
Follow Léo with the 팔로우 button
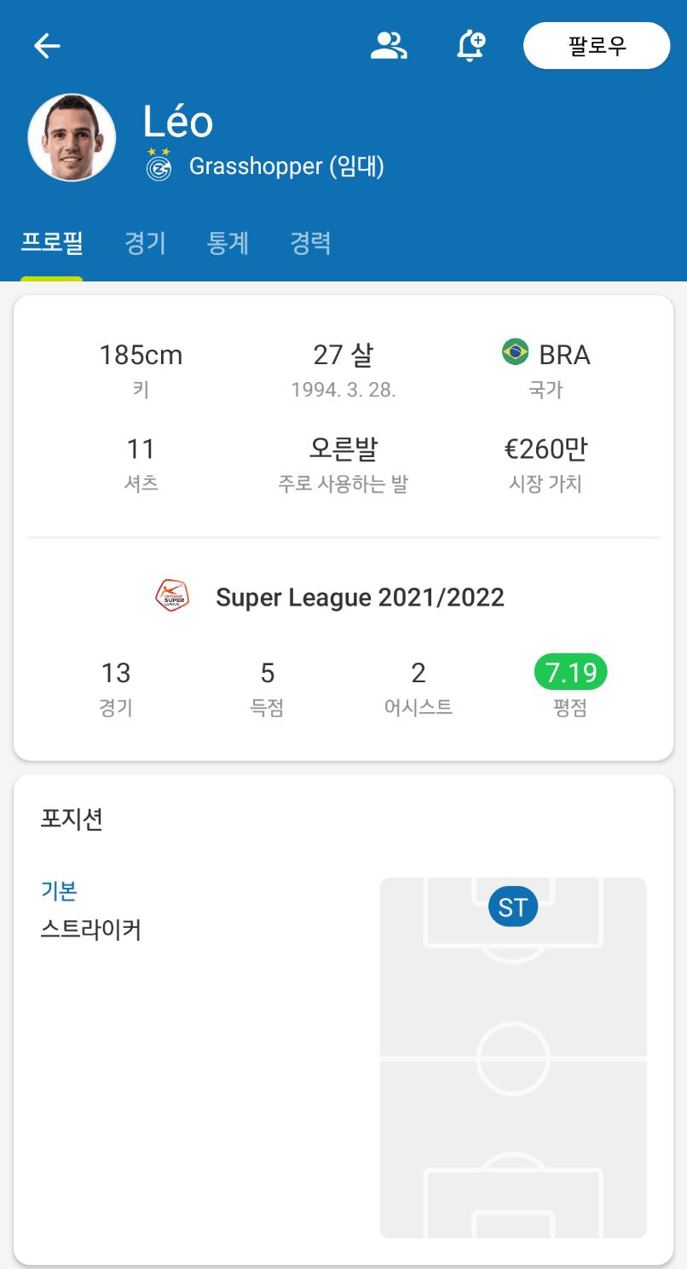pyautogui.click(x=597, y=45)
